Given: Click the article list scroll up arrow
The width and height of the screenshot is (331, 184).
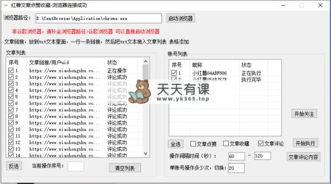Looking at the screenshot, I should (x=146, y=61).
